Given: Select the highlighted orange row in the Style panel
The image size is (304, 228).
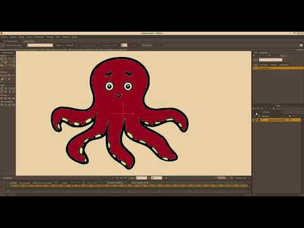Looking at the screenshot, I should pyautogui.click(x=278, y=68).
